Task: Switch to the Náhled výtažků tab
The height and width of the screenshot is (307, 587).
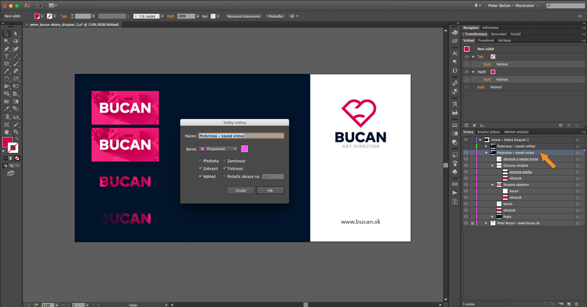Action: (x=516, y=132)
